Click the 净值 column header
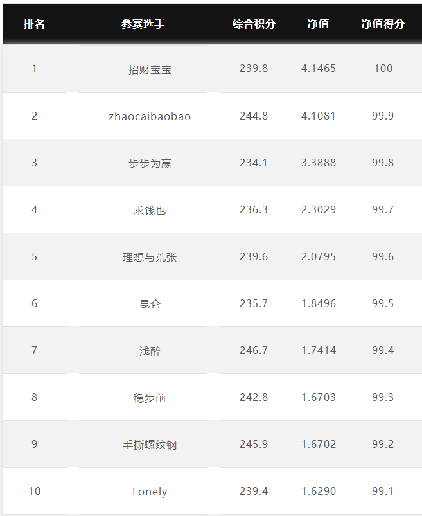The width and height of the screenshot is (422, 516). pyautogui.click(x=318, y=24)
